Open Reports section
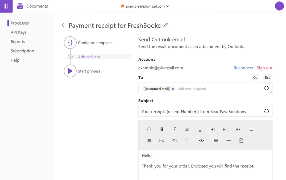286x180 pixels. (18, 42)
